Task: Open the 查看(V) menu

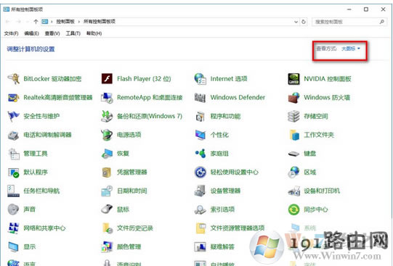Action: coord(52,33)
